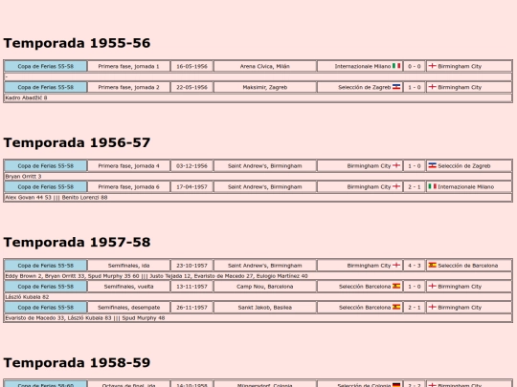The height and width of the screenshot is (387, 517).
Task: Click the 2 - 1 score on 17-04-1957
Action: click(x=415, y=187)
